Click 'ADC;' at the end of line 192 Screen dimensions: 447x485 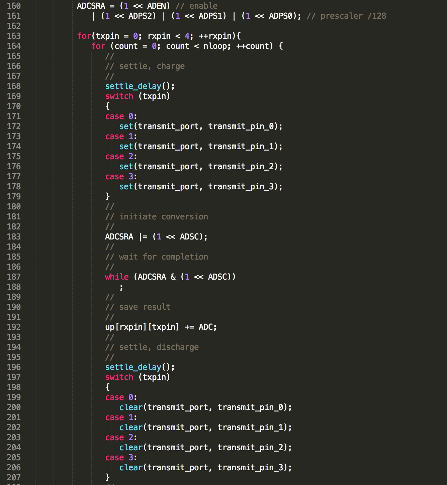pyautogui.click(x=208, y=327)
